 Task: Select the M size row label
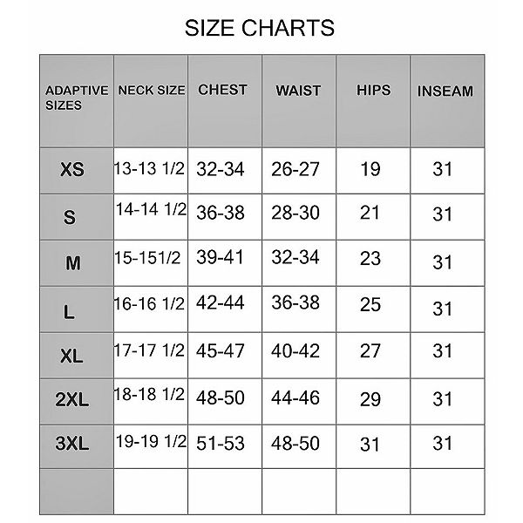pyautogui.click(x=72, y=263)
